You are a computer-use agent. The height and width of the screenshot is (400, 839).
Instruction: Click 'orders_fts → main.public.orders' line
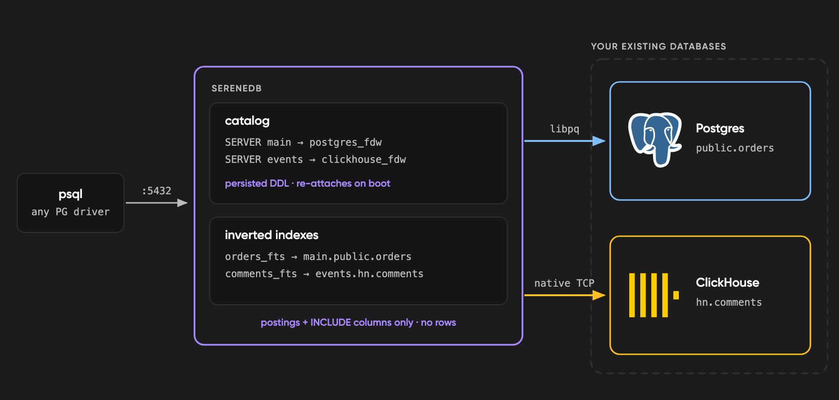318,257
